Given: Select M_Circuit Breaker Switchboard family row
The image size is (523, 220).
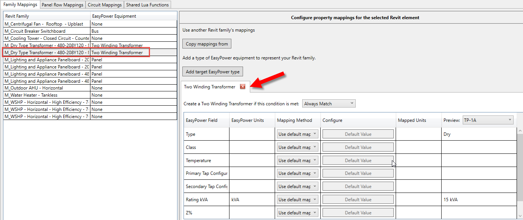Looking at the screenshot, I should click(47, 31).
